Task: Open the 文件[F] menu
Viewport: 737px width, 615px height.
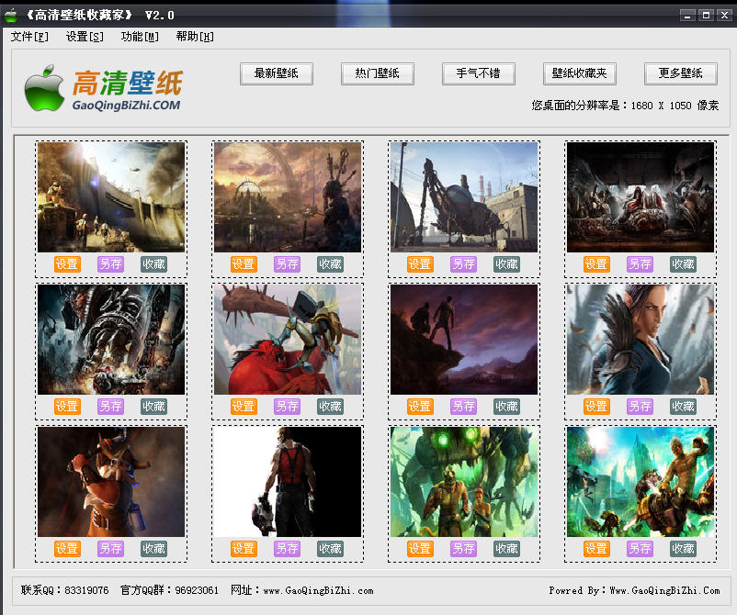Action: click(x=29, y=37)
